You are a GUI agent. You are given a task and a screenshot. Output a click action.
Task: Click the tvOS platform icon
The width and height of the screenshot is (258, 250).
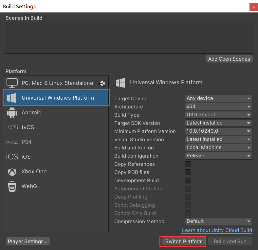pyautogui.click(x=12, y=127)
